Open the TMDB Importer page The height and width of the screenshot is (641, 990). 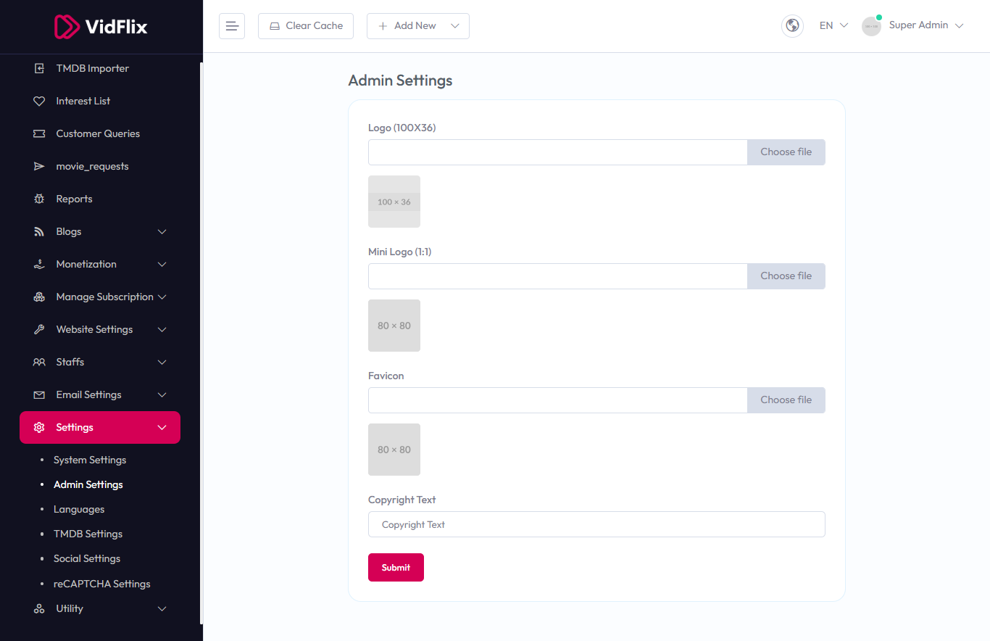tap(92, 68)
